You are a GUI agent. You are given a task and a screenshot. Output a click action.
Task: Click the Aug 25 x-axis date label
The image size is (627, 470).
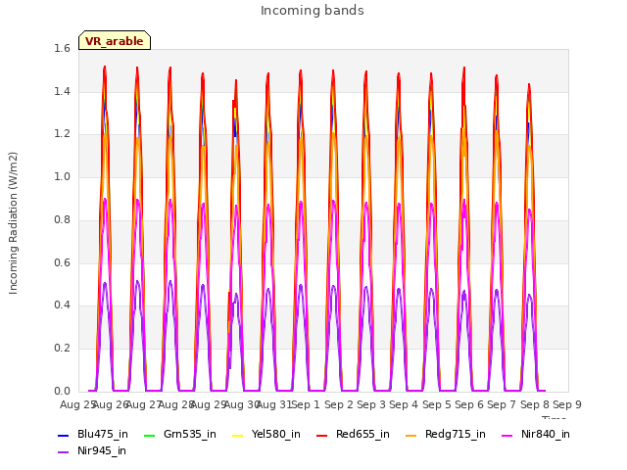(77, 404)
